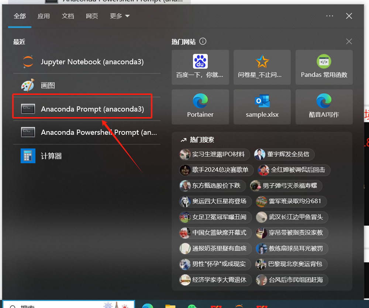Open the Pandas 常用函数 site tile
The image size is (369, 308).
(x=324, y=67)
